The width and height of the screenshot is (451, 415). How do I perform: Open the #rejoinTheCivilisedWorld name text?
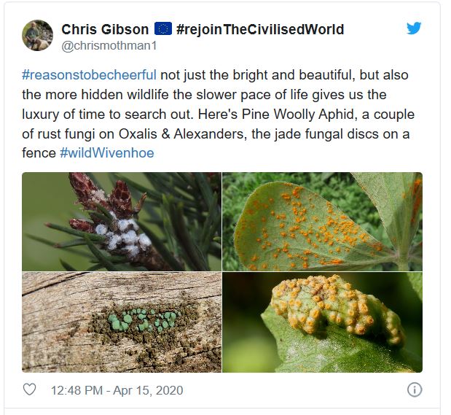point(260,29)
